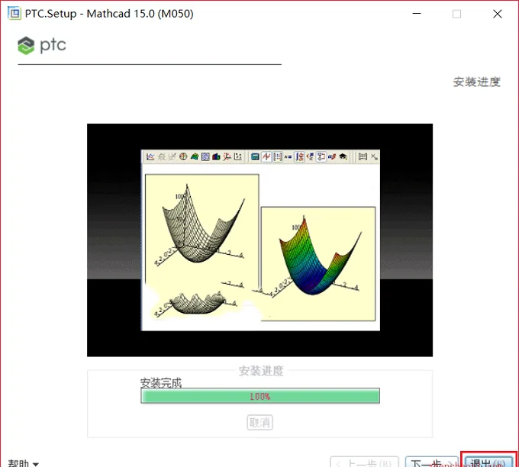Click the ptc logo
519x467 pixels.
coord(42,45)
